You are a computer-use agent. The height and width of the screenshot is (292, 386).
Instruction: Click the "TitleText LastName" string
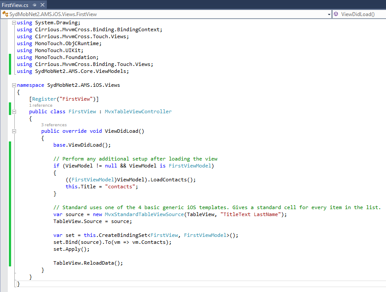(251, 214)
